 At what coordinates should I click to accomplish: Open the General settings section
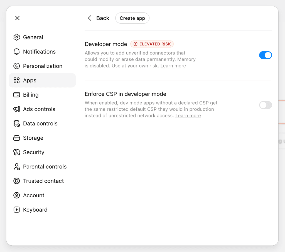(42, 37)
